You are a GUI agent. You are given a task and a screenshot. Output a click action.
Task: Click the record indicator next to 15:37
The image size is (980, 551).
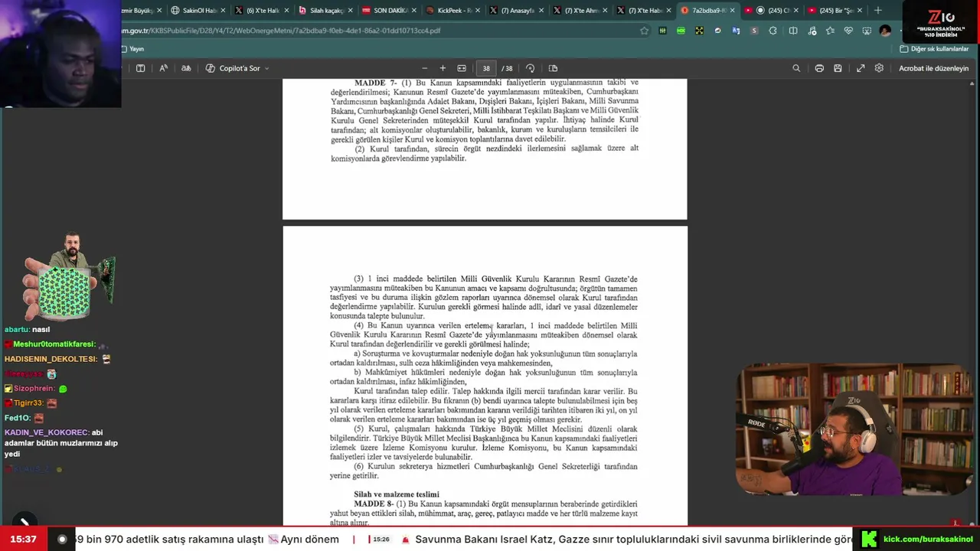(x=62, y=540)
